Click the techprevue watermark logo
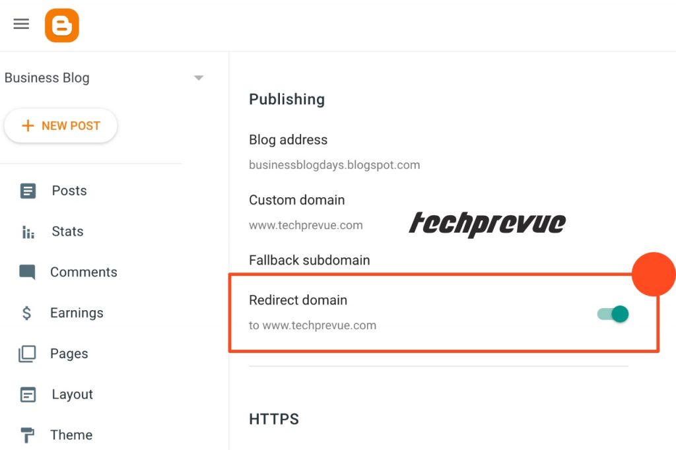 coord(487,223)
